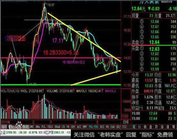Click the purple MAVOL2 label
The image size is (177, 139).
pos(110,91)
